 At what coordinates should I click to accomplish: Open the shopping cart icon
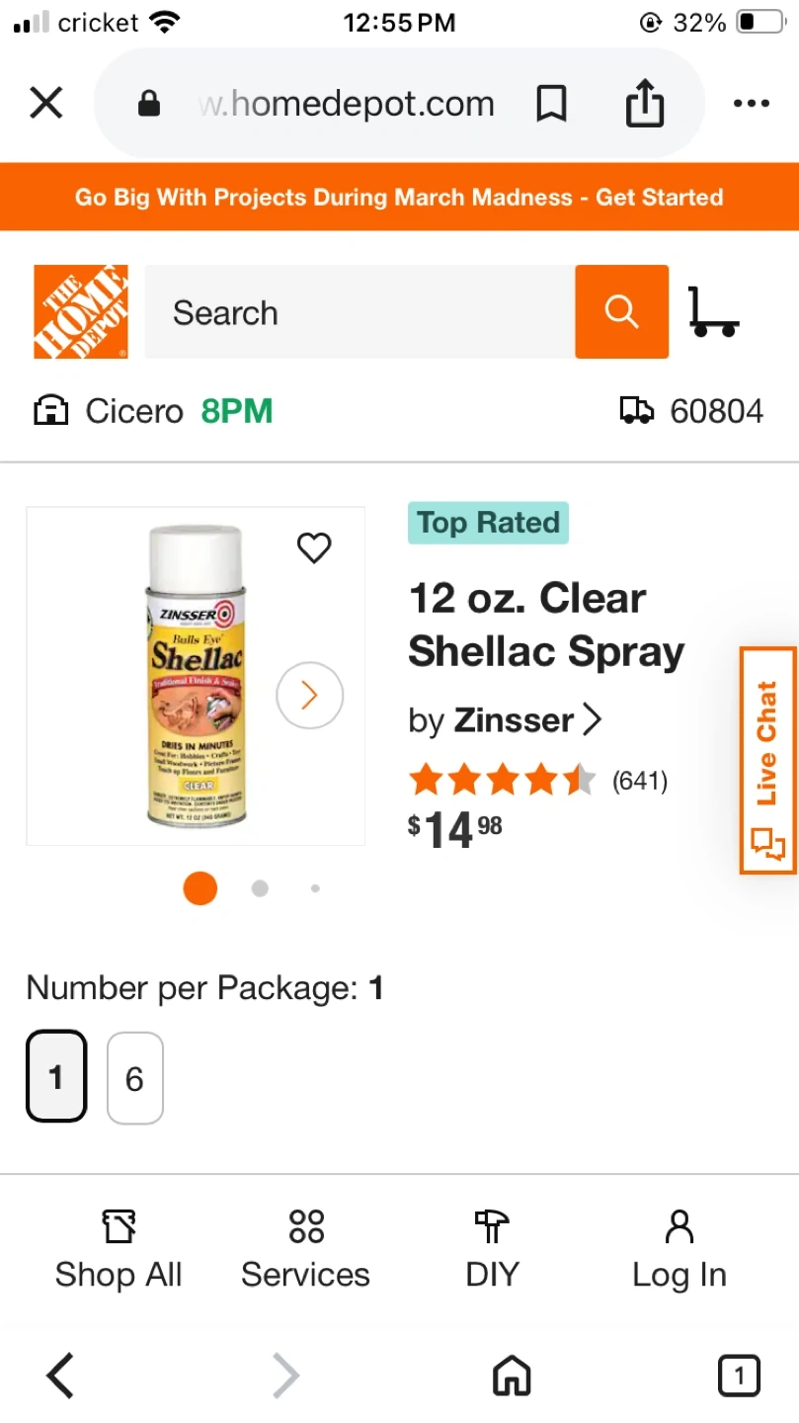[x=713, y=312]
